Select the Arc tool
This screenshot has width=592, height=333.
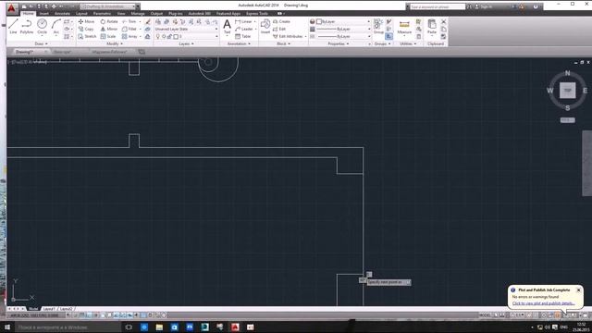click(x=55, y=27)
